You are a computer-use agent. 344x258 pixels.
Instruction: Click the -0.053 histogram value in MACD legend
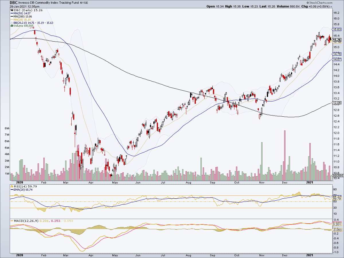[x=68, y=221]
